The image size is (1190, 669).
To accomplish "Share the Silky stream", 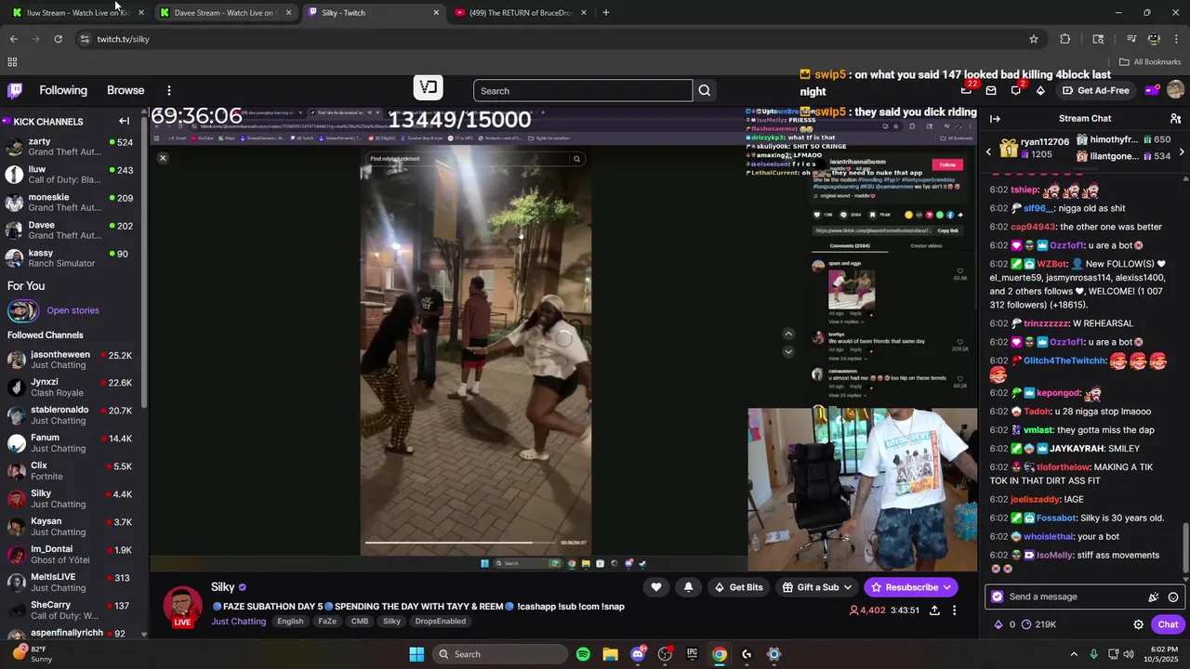I will 934,610.
